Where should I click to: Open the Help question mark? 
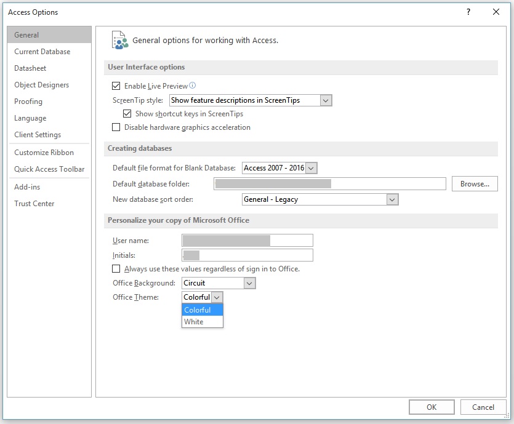(x=468, y=12)
